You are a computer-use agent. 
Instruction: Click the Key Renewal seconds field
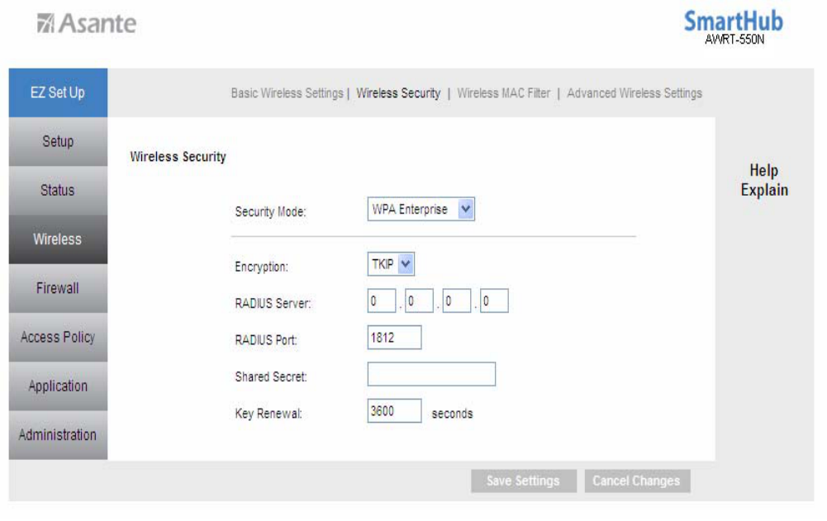coord(394,410)
